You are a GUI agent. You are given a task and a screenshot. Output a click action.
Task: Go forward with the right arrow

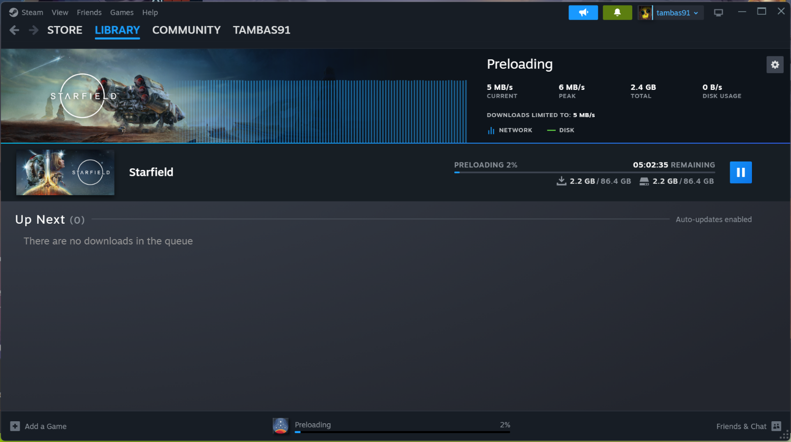tap(34, 30)
